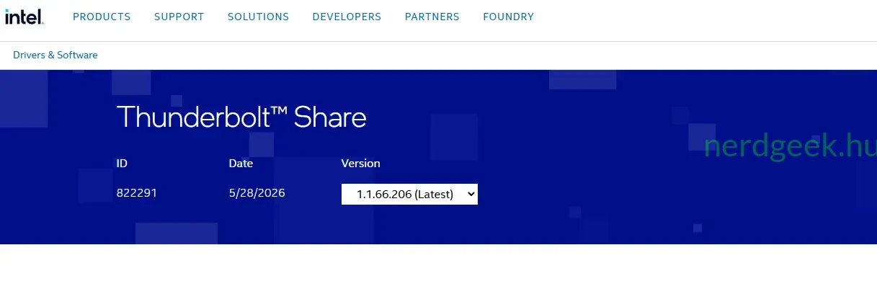Select the date 5/28/2026

pos(257,193)
